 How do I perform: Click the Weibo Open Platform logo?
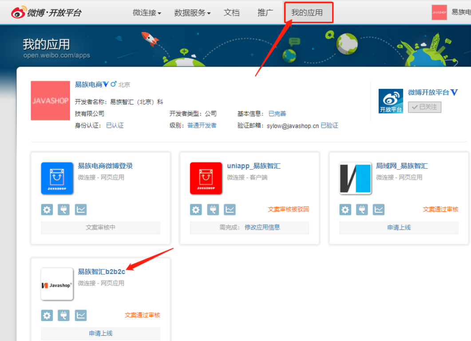[x=46, y=12]
